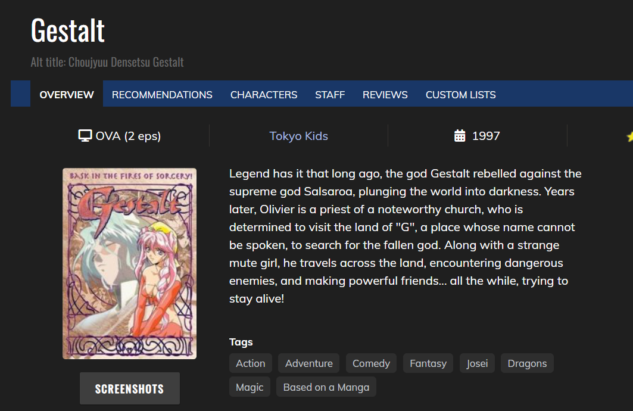The image size is (633, 411).
Task: Select the Action tag
Action: point(251,363)
